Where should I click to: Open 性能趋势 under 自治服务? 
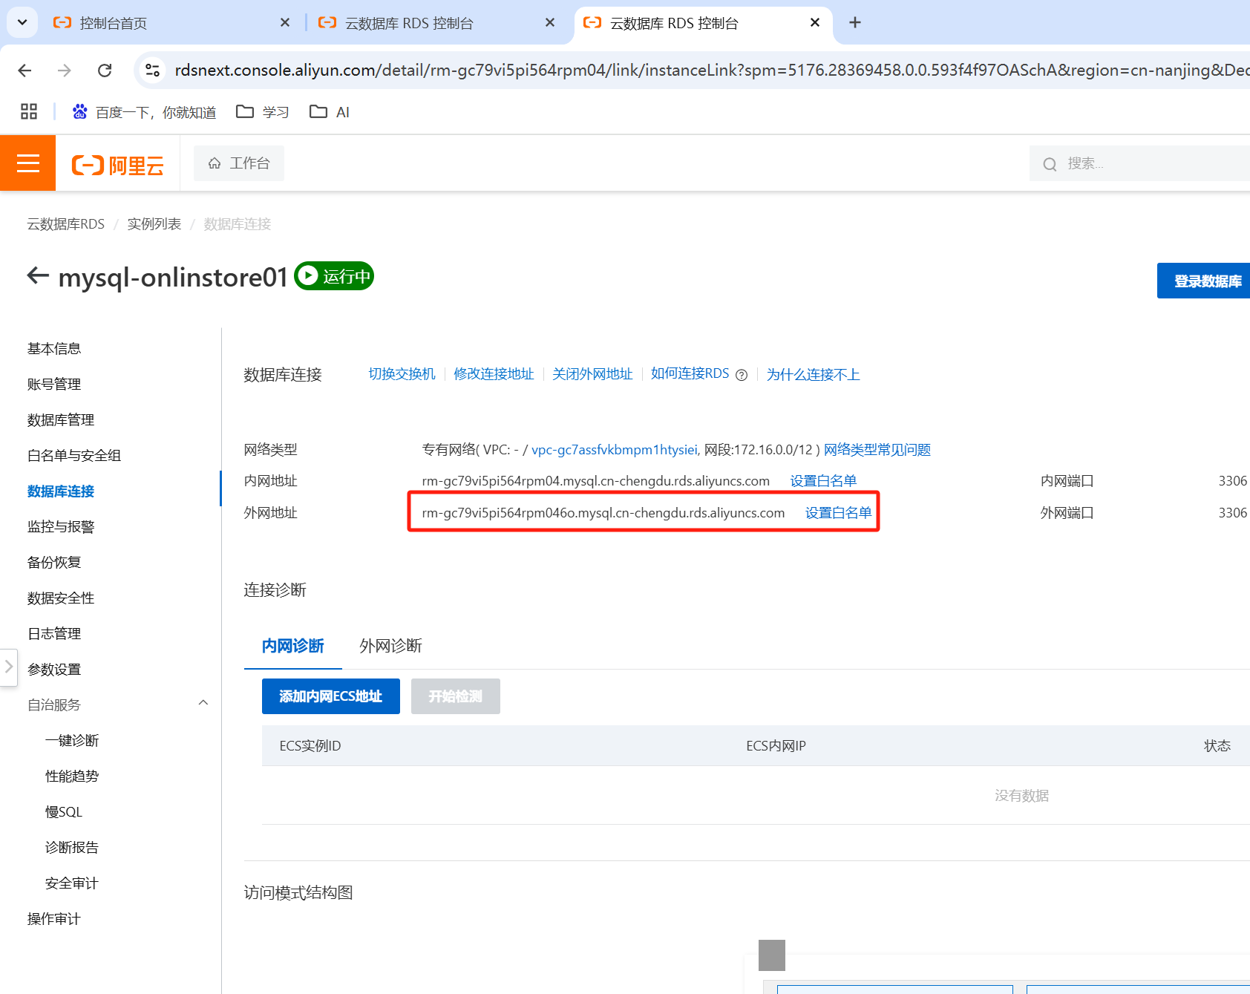72,776
